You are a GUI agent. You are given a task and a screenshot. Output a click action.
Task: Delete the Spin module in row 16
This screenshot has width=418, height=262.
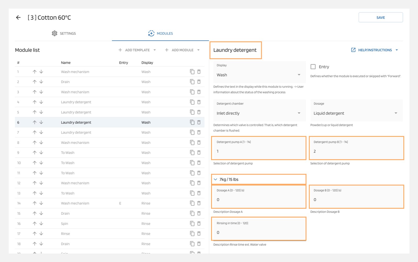(199, 224)
